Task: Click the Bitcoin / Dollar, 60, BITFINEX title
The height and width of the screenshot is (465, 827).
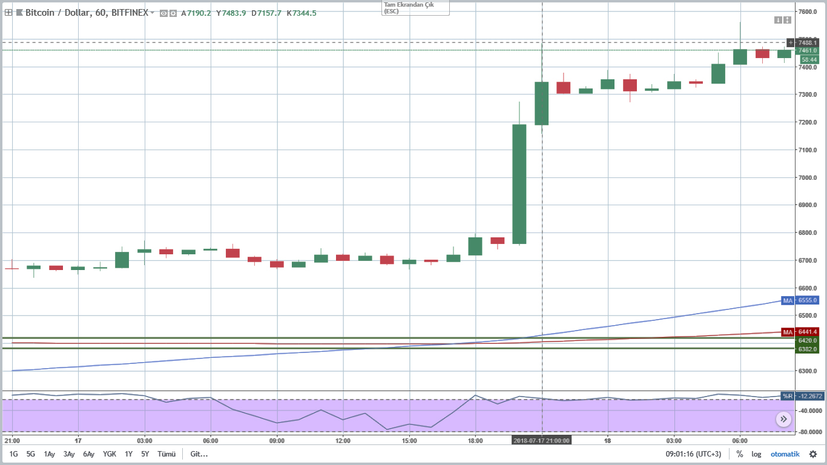Action: (x=87, y=12)
